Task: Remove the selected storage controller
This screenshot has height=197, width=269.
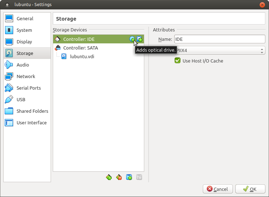Action: pos(119,177)
